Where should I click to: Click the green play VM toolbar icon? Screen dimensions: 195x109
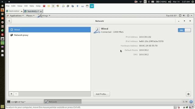point(53,6)
